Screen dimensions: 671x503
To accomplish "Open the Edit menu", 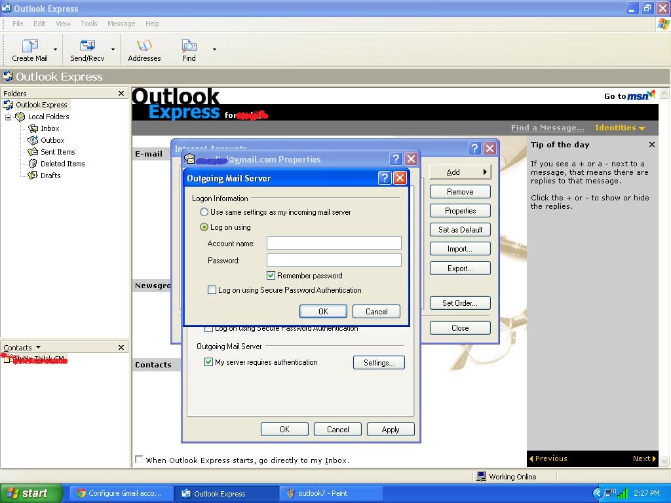I will pos(39,24).
